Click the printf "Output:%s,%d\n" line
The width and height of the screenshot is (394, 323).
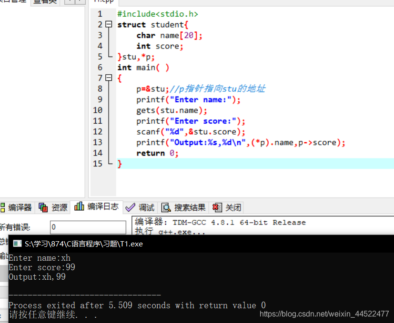pyautogui.click(x=241, y=143)
